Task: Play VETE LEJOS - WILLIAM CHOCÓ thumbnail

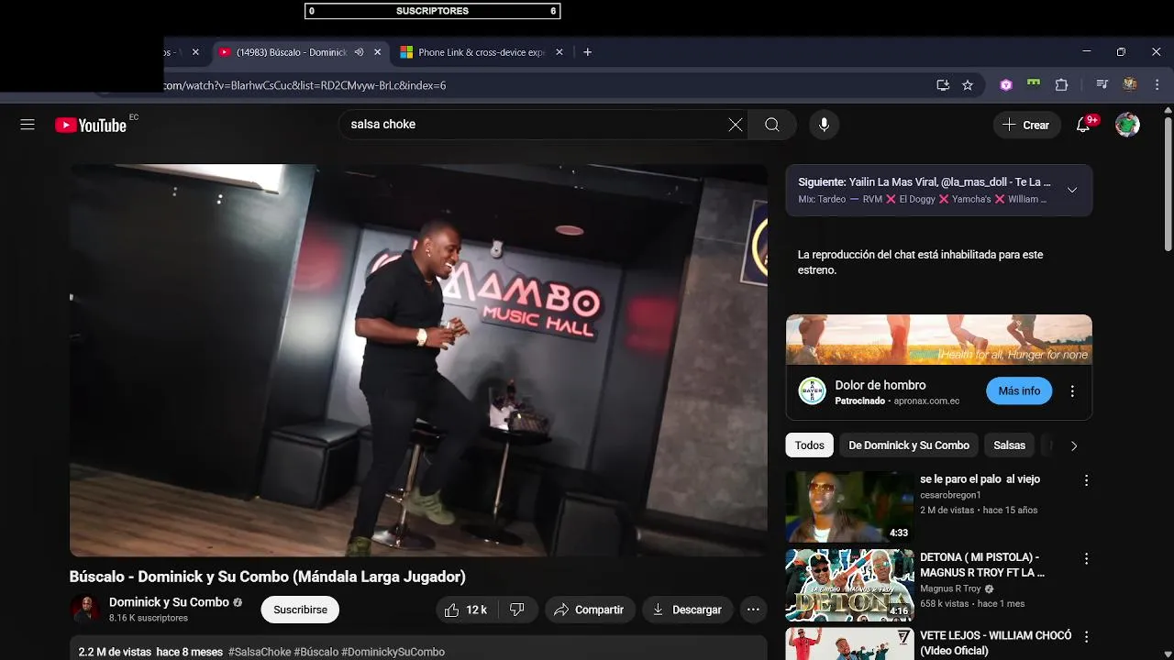Action: [849, 644]
